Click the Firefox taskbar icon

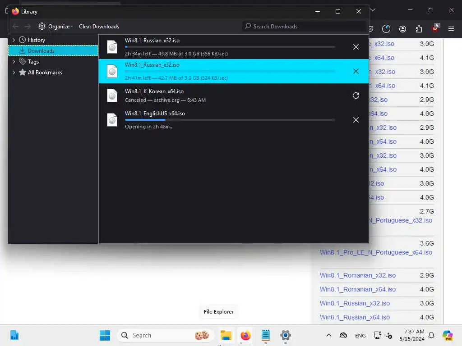click(x=245, y=335)
